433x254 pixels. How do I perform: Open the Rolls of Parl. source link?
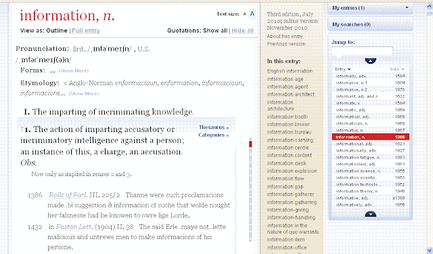pyautogui.click(x=68, y=195)
